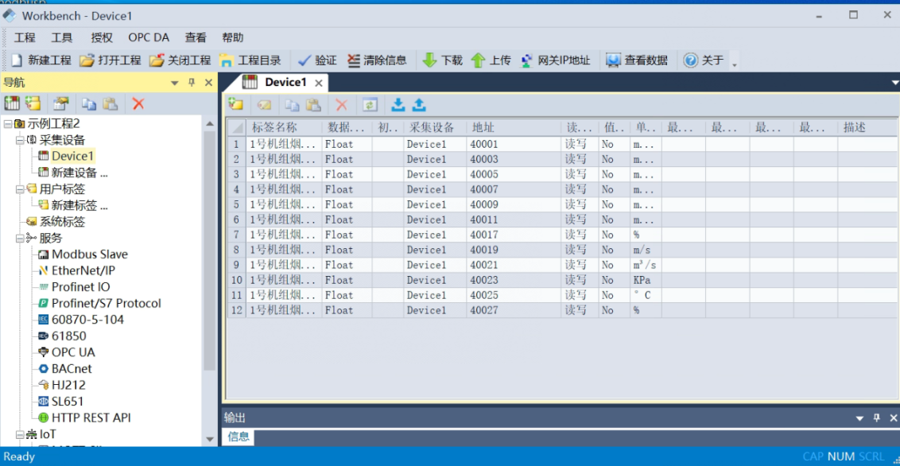Click the 新建工程 new project toolbar button
The height and width of the screenshot is (466, 900).
point(41,60)
